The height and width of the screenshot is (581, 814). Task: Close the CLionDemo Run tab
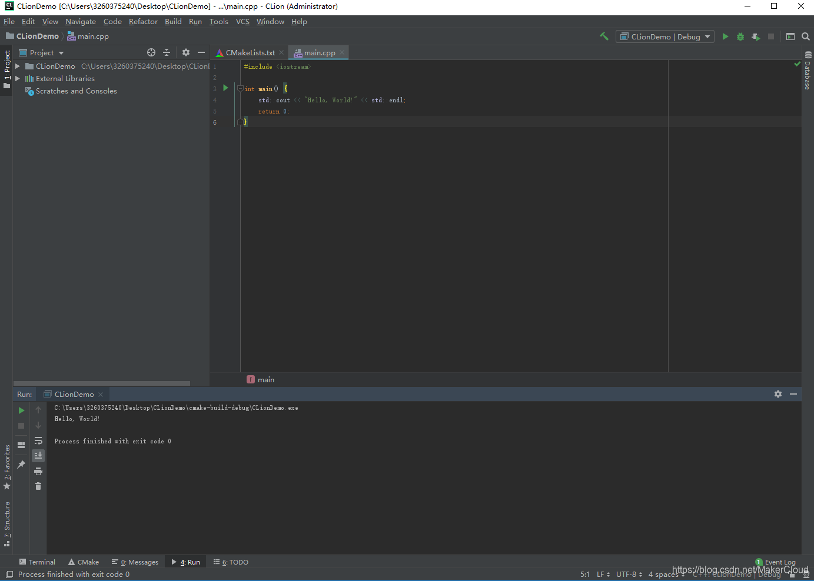click(101, 395)
